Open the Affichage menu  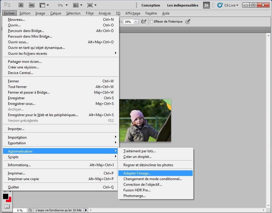133,13
